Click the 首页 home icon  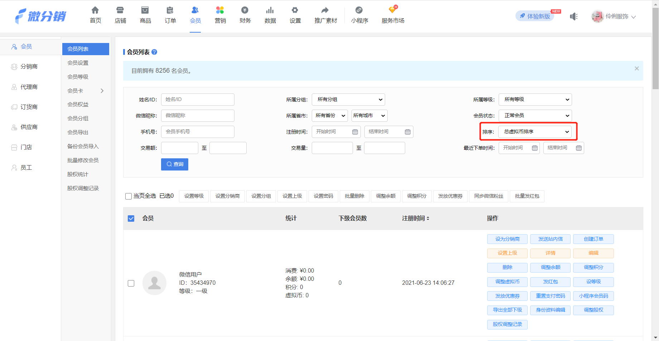coord(95,10)
